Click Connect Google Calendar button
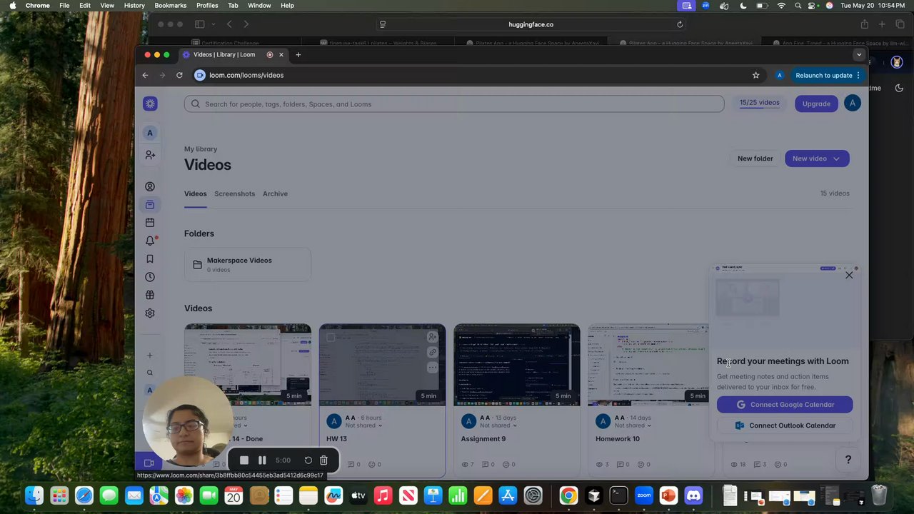914x514 pixels. click(x=785, y=405)
